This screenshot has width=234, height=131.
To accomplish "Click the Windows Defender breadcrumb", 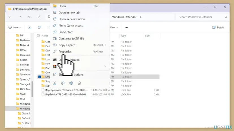I will coord(124,17).
